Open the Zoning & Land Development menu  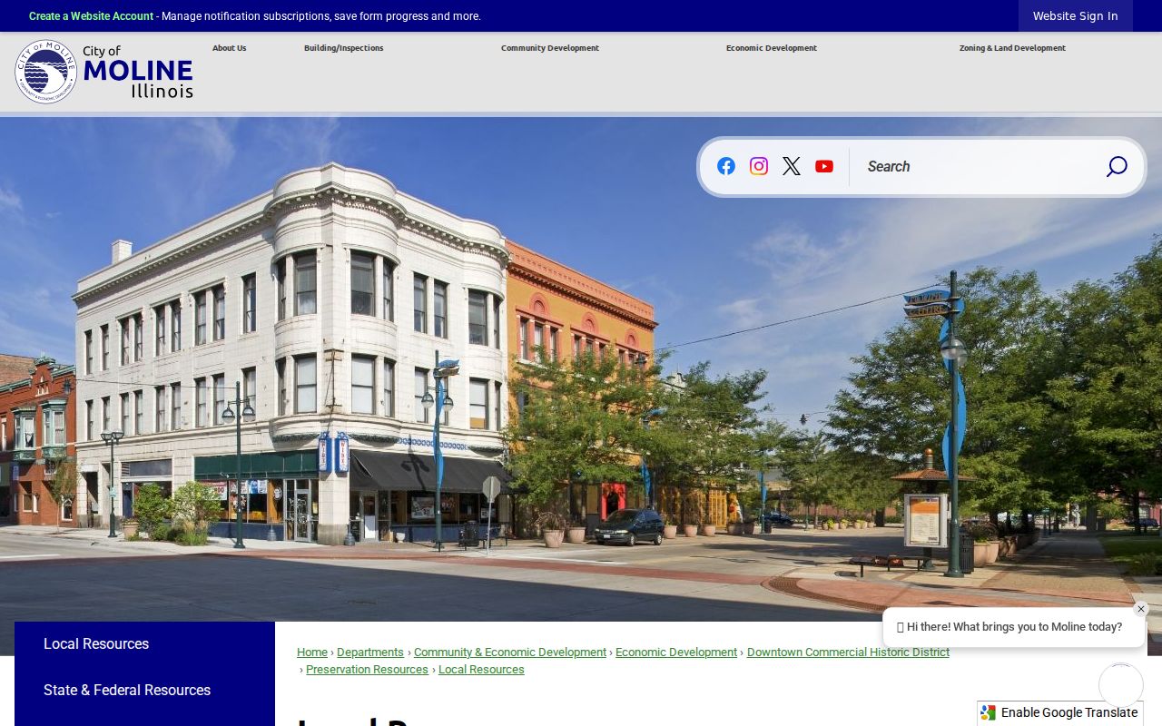tap(1012, 48)
